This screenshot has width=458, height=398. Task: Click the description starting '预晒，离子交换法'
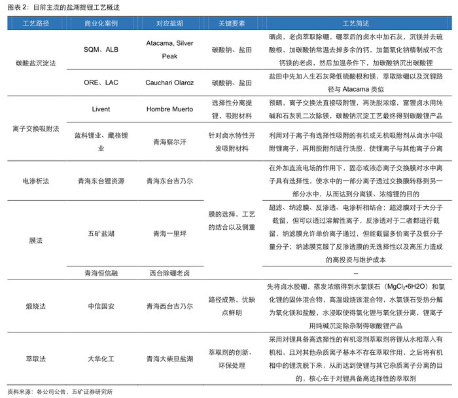pos(356,109)
